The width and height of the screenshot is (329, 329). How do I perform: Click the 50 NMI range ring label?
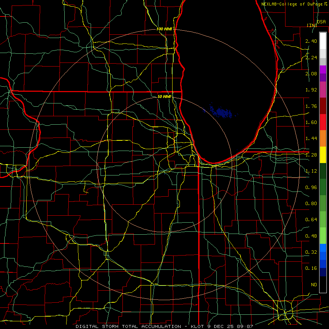[x=164, y=97]
